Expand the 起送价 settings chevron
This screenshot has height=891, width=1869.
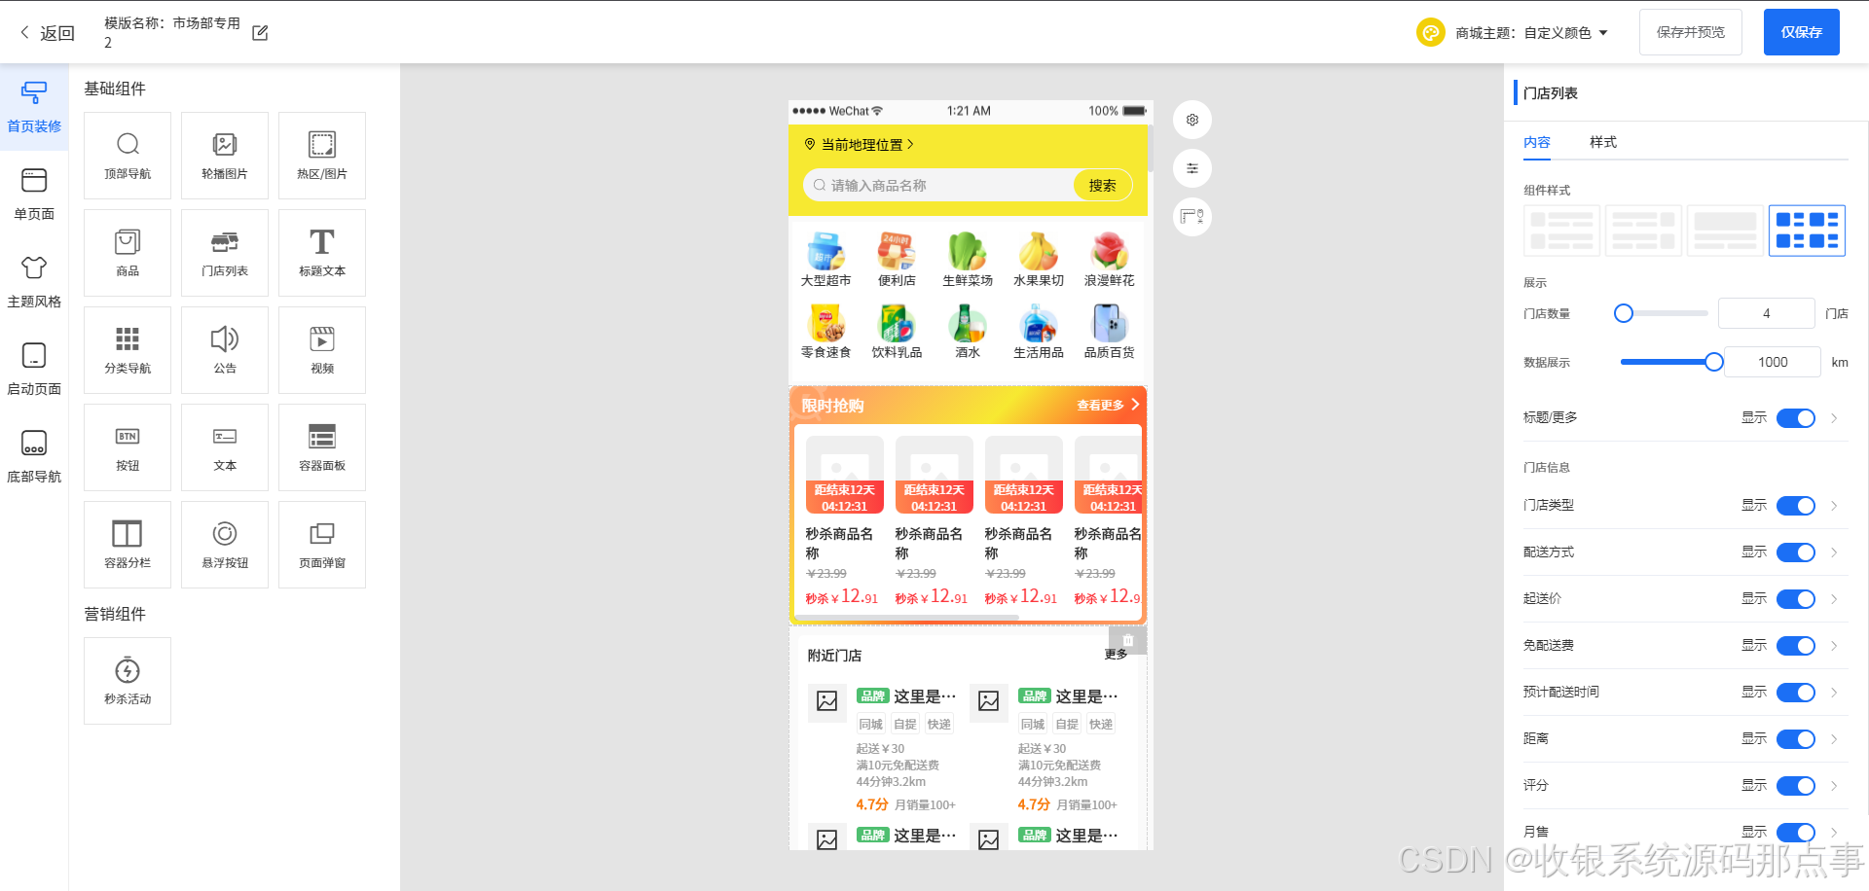click(x=1834, y=599)
